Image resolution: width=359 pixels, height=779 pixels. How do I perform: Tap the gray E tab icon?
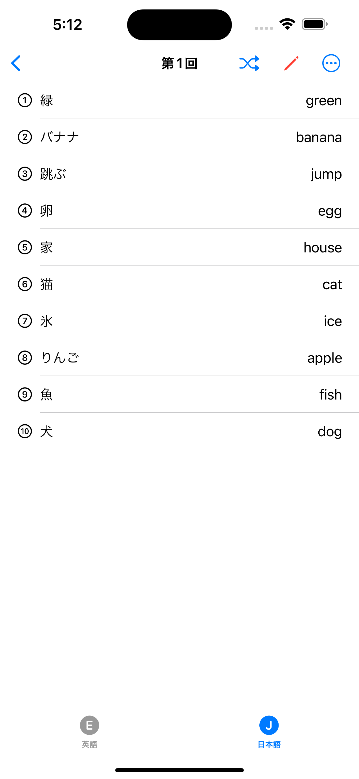89,725
